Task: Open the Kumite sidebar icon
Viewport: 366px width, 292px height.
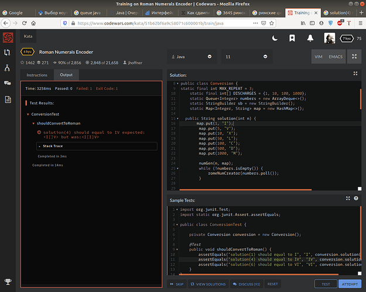Action: pos(7,68)
